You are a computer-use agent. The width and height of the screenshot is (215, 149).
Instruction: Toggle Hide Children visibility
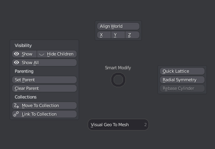(x=57, y=54)
